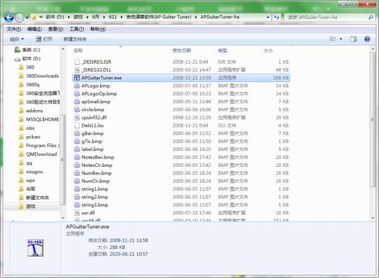Open the help question mark icon
Viewport: 379px width, 278px height.
[x=367, y=39]
